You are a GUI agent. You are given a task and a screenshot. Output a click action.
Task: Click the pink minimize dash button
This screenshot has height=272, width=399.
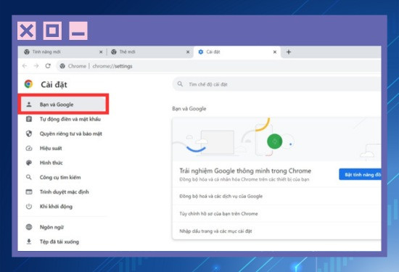click(78, 30)
